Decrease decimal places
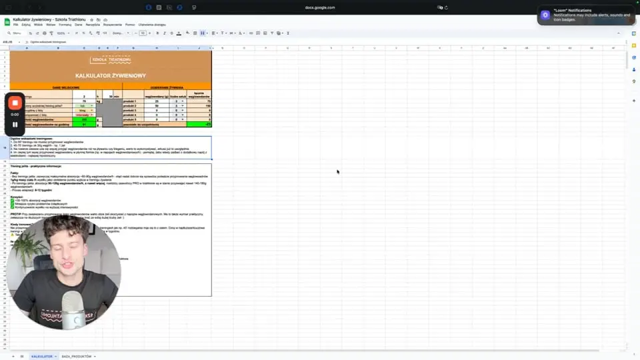This screenshot has height=360, width=640. click(91, 33)
